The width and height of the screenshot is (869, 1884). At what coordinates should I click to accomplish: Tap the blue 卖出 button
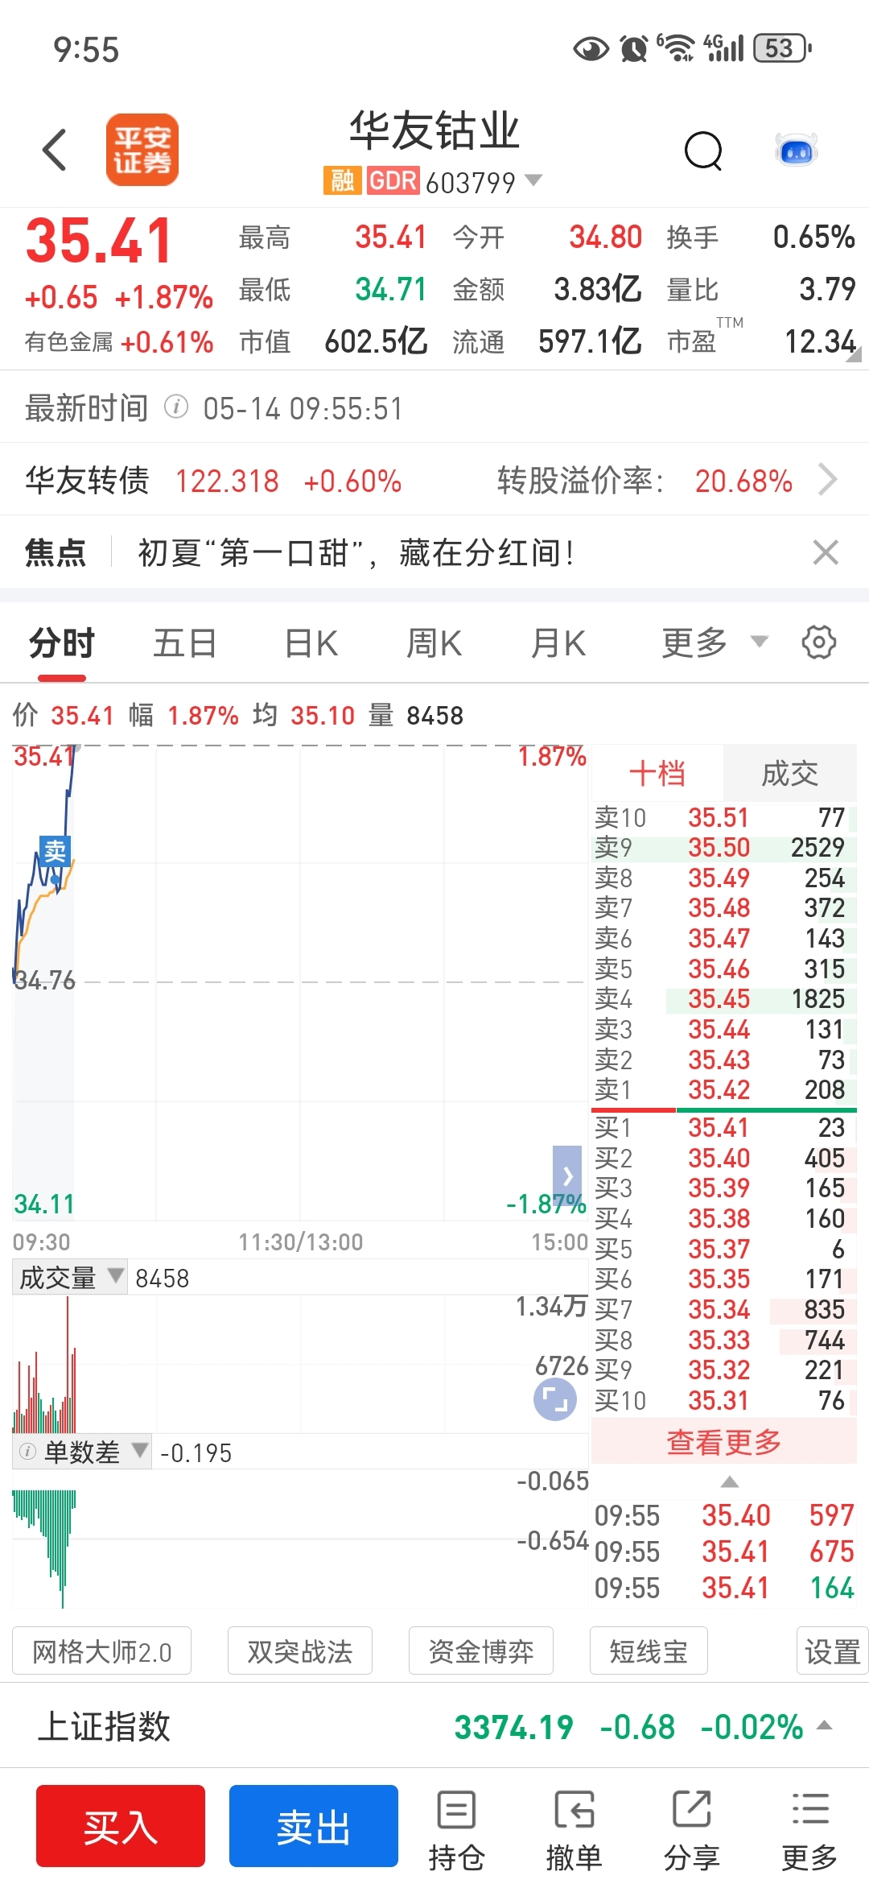[x=314, y=1826]
